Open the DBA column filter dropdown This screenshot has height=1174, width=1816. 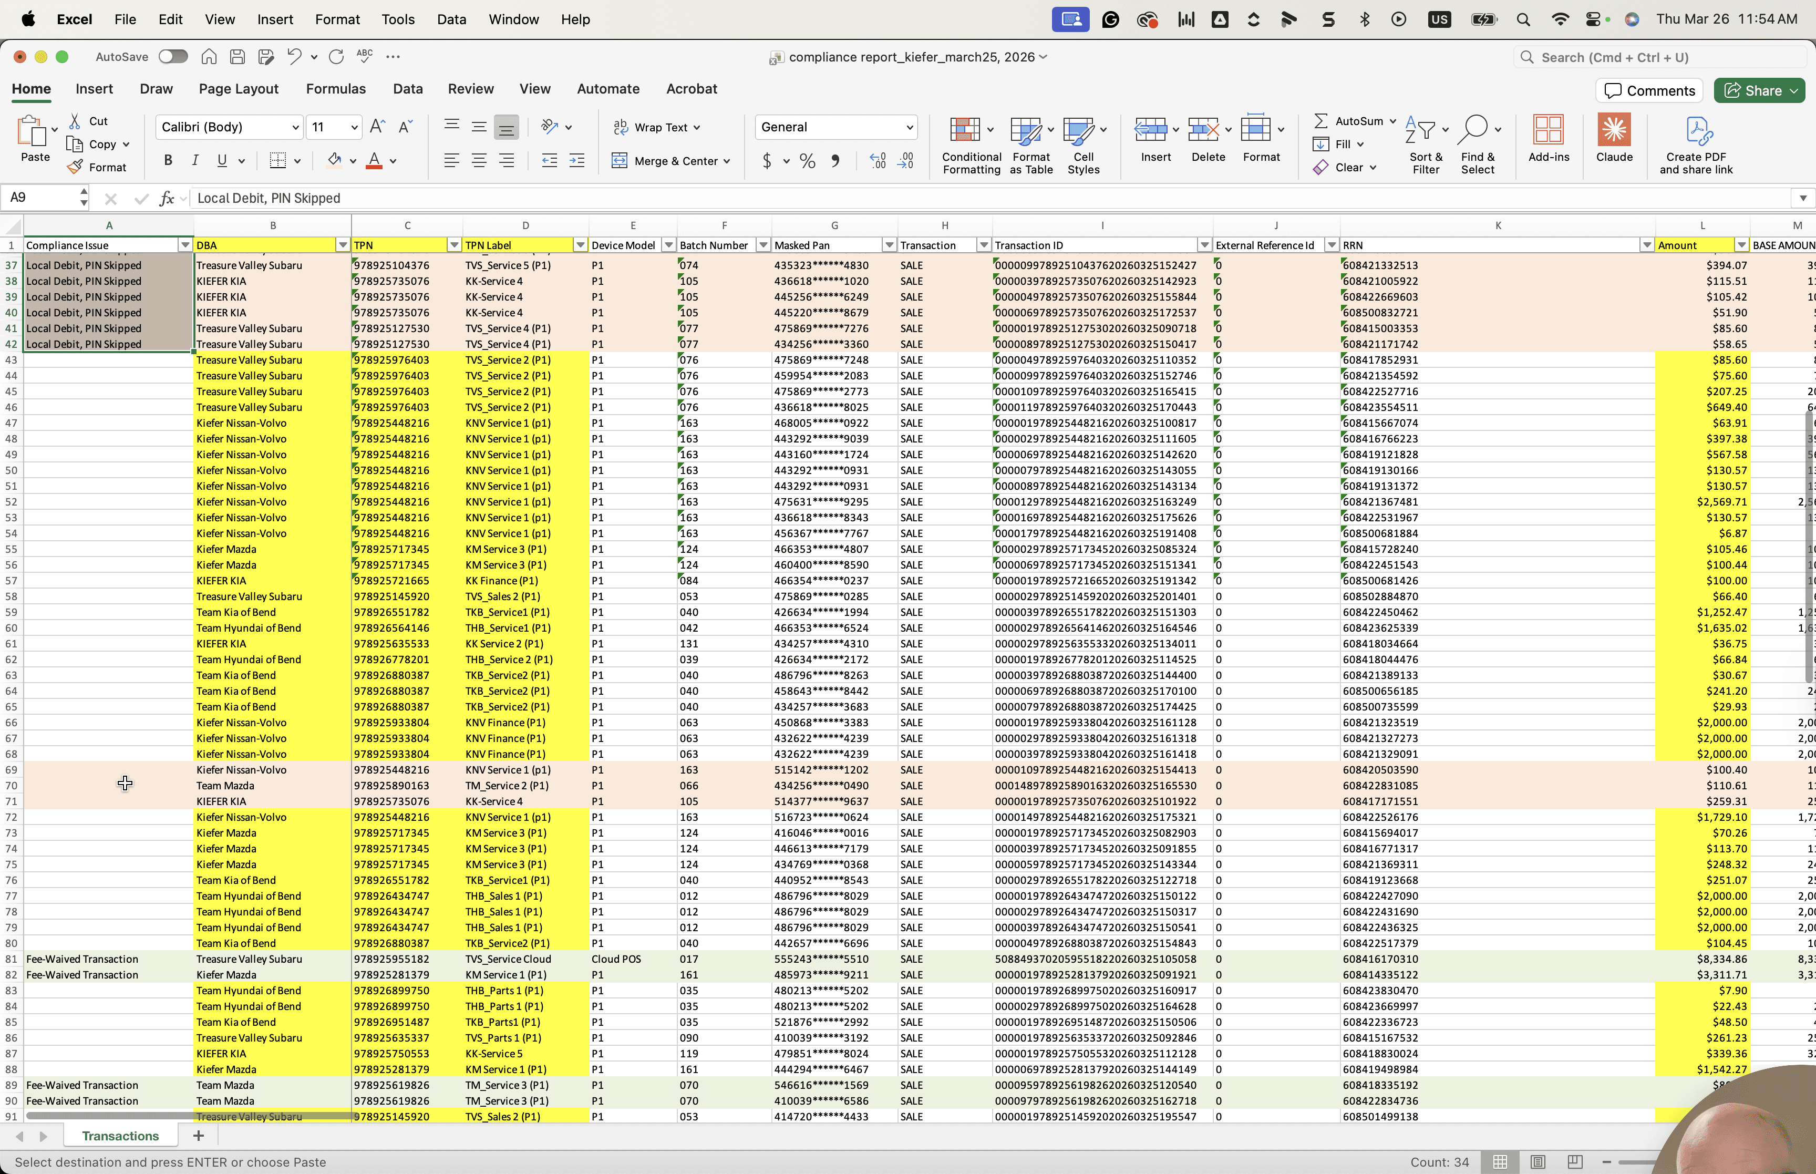[x=342, y=245]
